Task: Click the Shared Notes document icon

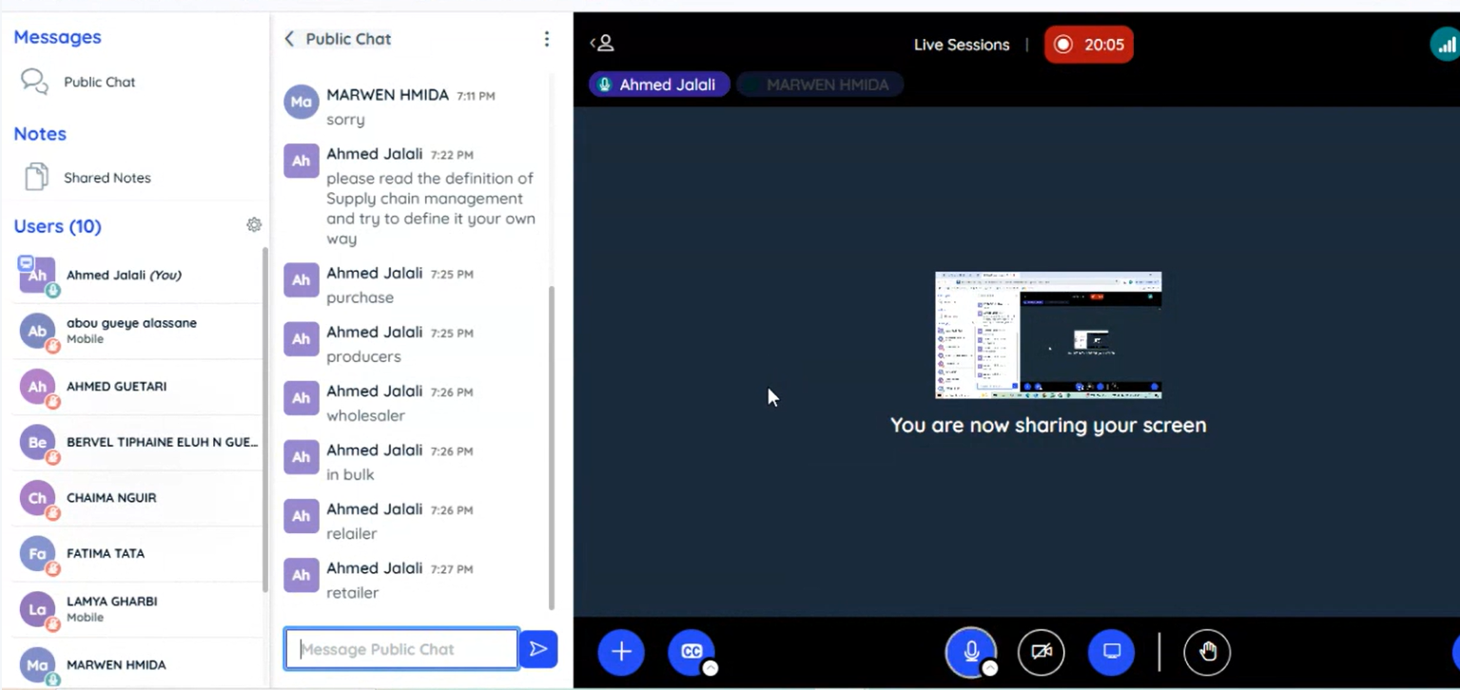Action: coord(36,178)
